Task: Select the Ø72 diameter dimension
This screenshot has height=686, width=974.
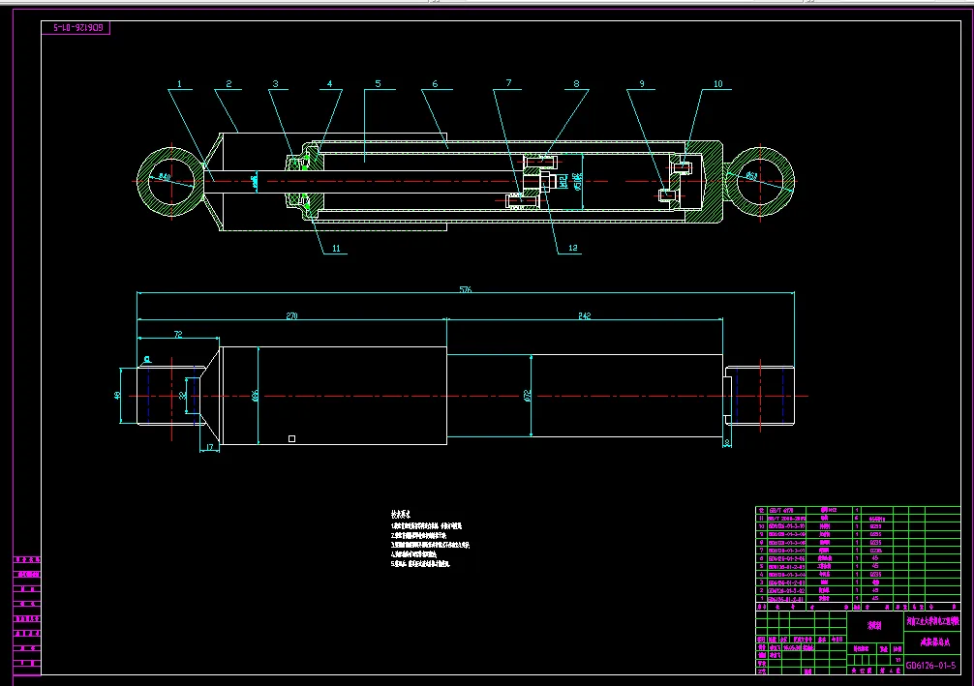Action: coord(527,395)
